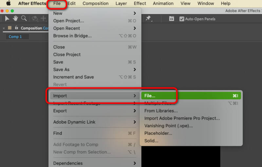
Task: Select the Puppet Pin tool
Action: pos(148,19)
